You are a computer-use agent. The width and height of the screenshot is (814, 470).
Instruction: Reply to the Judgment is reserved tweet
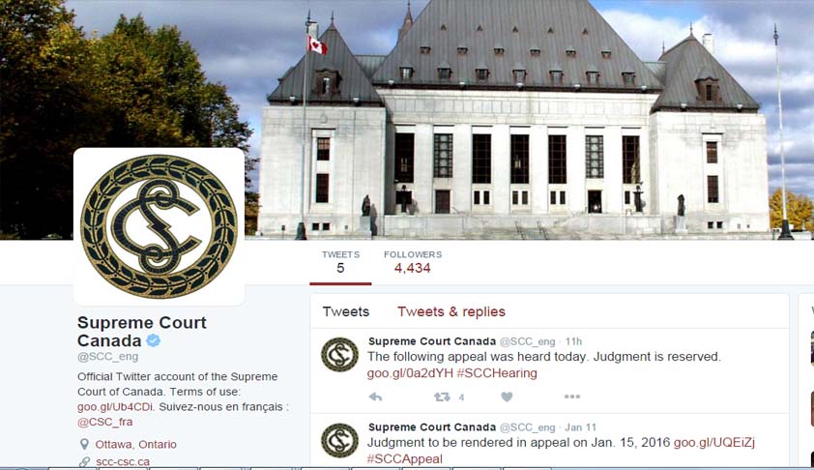[375, 397]
